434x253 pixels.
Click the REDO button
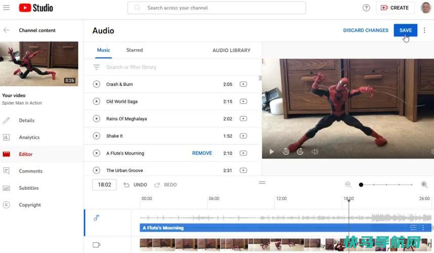(166, 185)
